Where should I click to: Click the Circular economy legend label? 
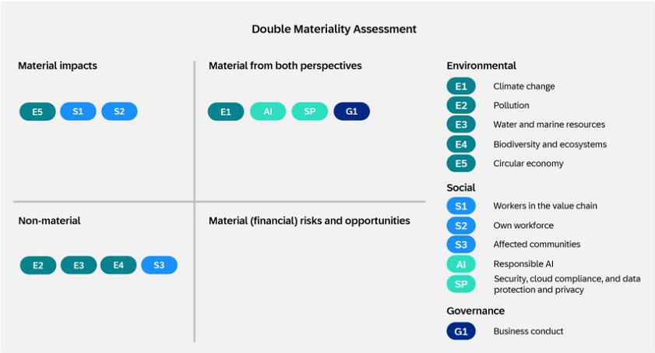528,164
